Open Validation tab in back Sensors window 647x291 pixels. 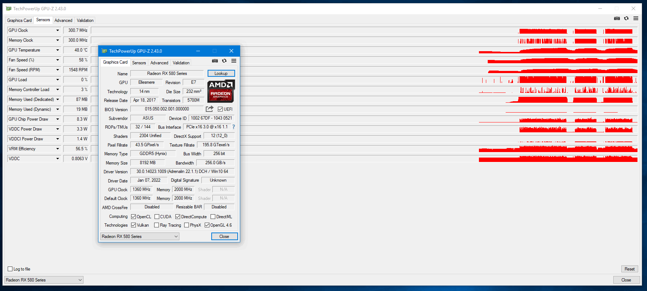[85, 20]
